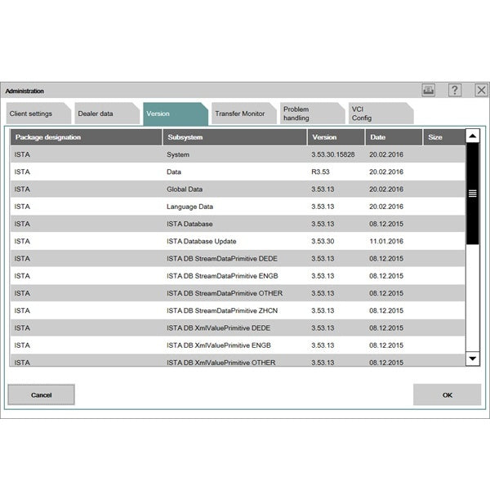Open the Problem handling tab
The width and height of the screenshot is (490, 490).
312,114
